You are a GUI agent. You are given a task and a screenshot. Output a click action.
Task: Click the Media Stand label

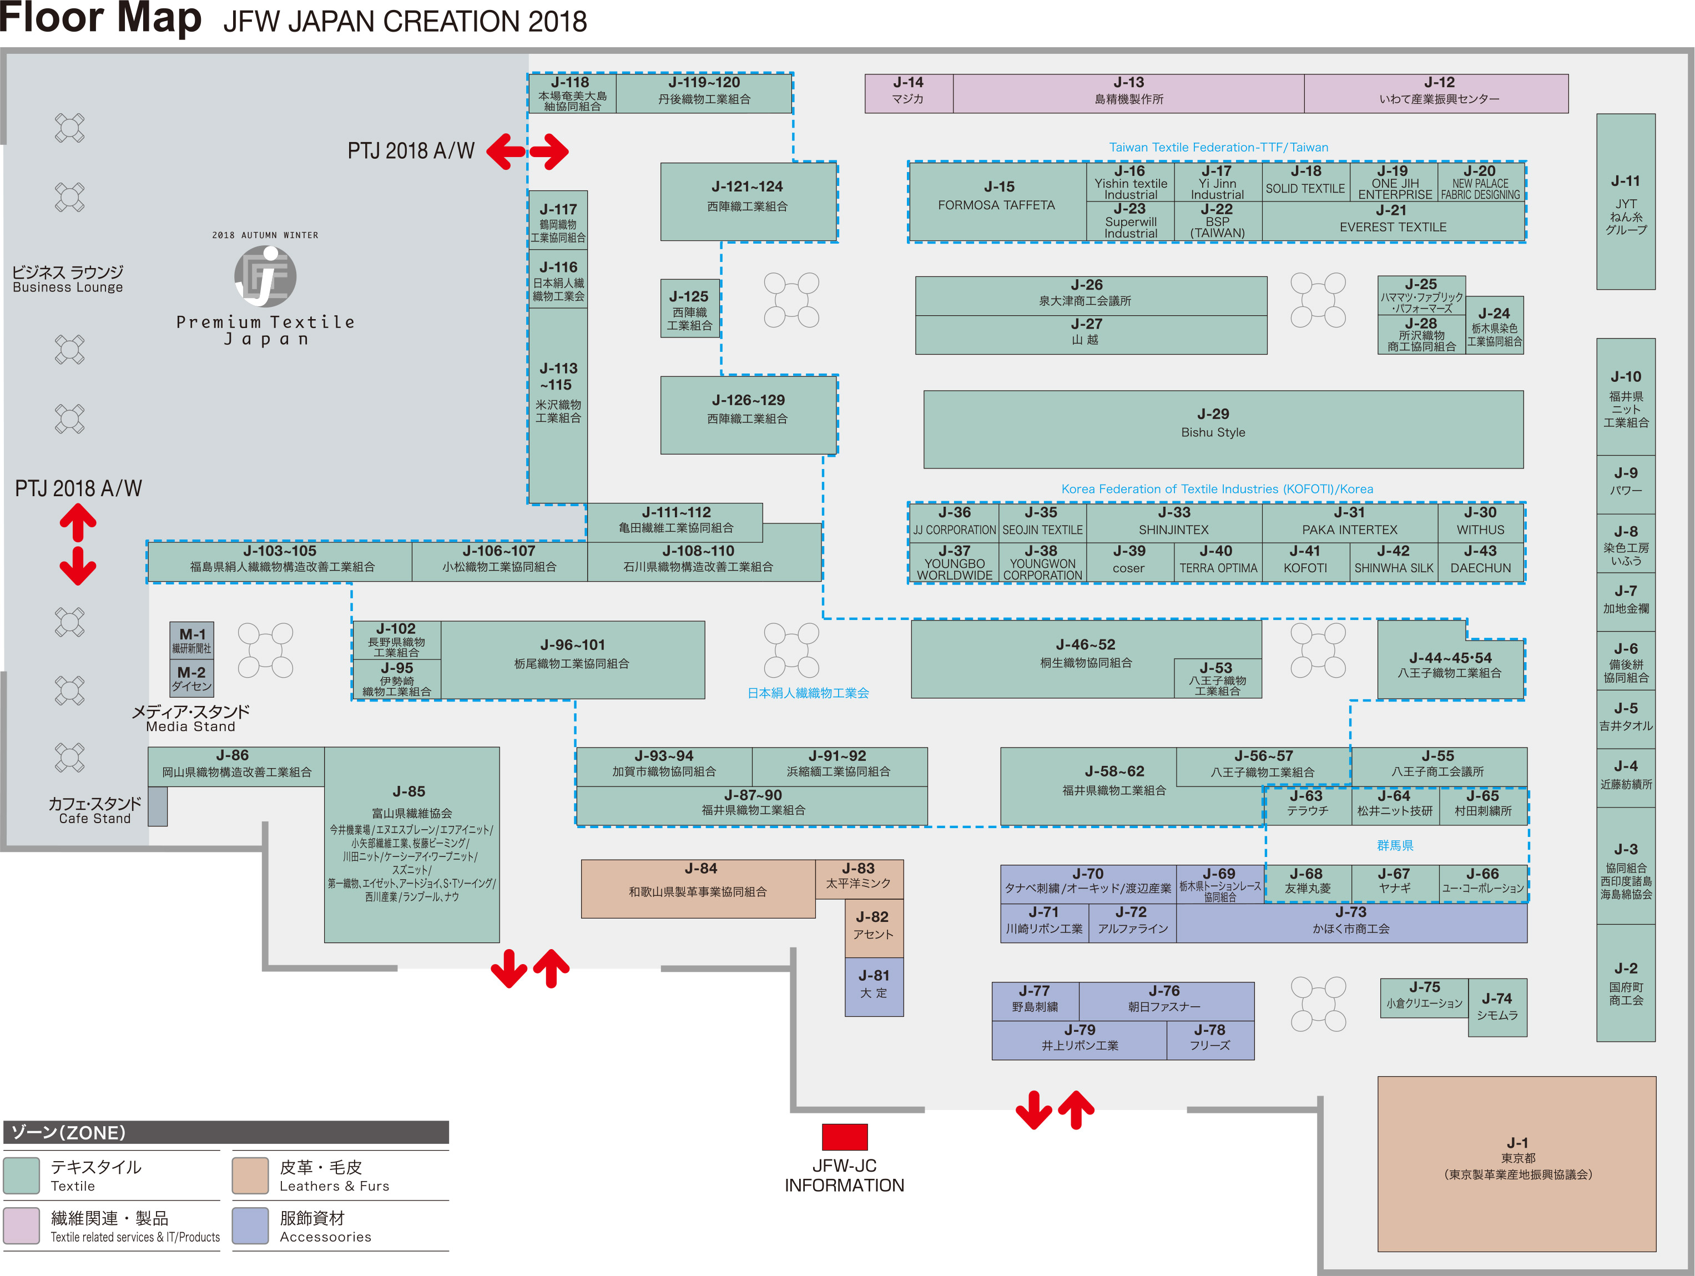(x=191, y=718)
